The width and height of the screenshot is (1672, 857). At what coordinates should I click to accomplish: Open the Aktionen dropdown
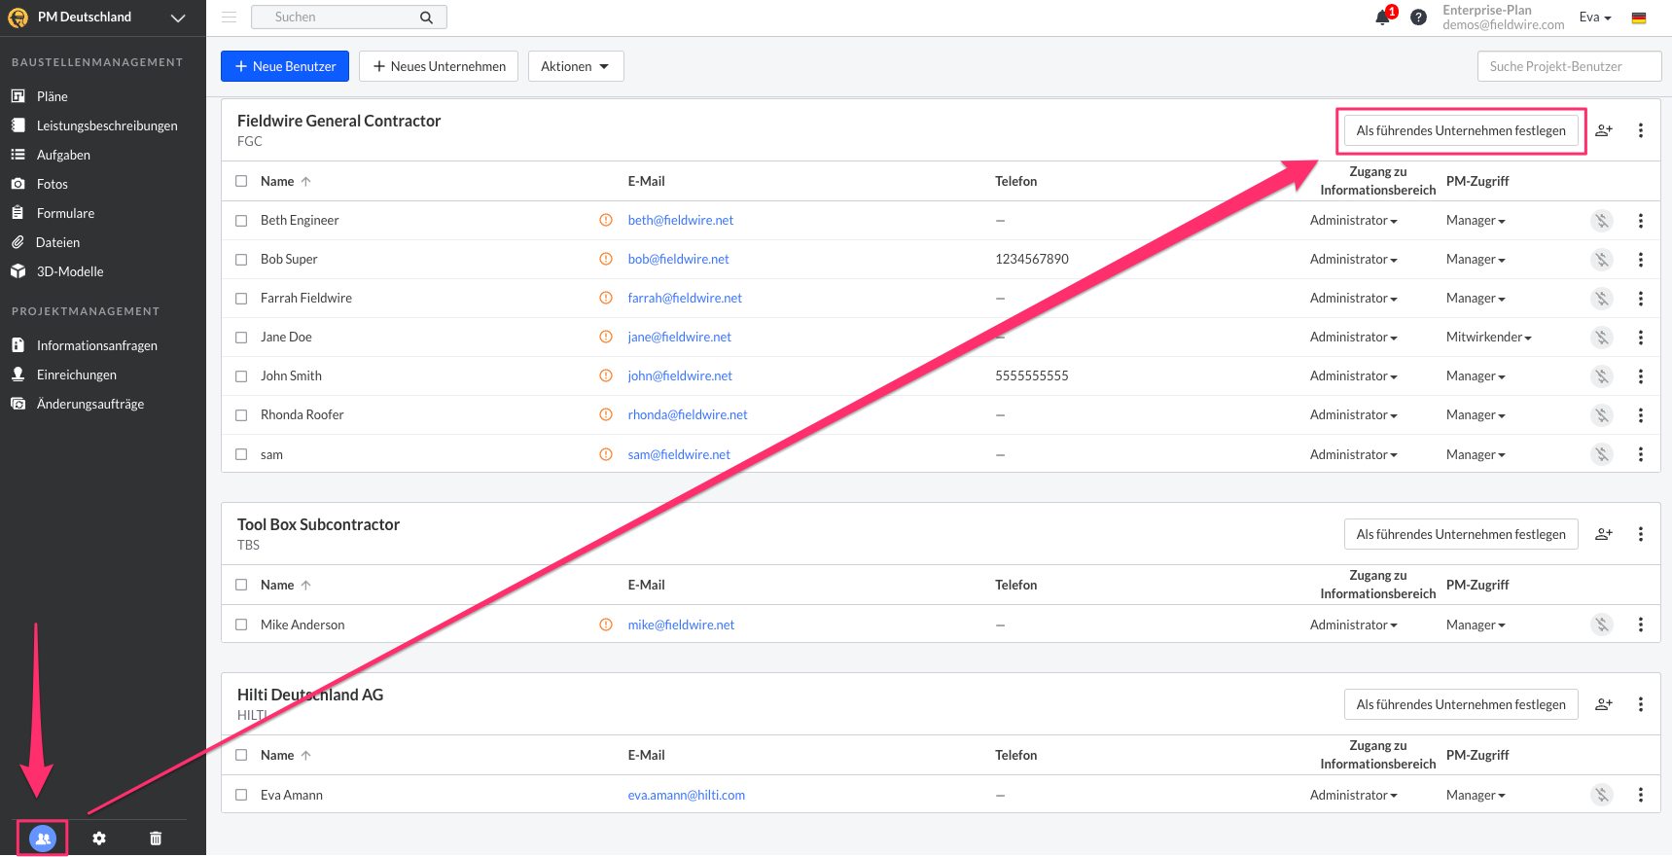(576, 66)
